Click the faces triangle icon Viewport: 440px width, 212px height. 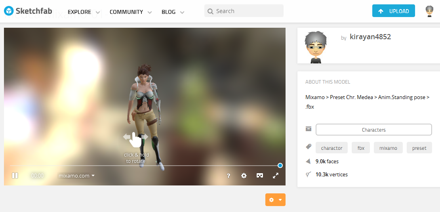tap(308, 161)
